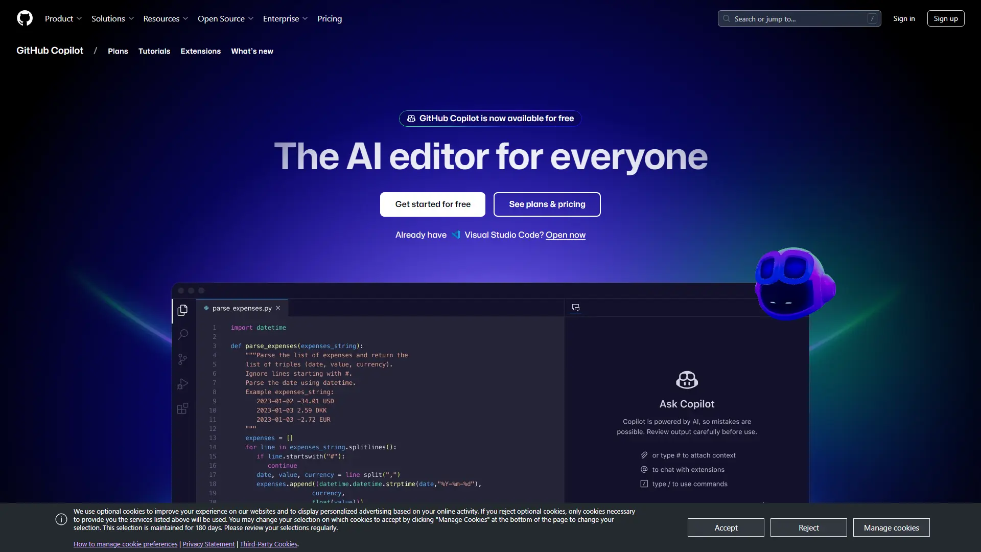Click the Extensions icon in the editor sidebar
The width and height of the screenshot is (981, 552).
(x=182, y=409)
